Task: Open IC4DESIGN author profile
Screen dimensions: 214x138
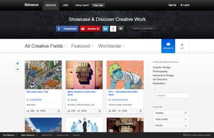Action: (x=36, y=100)
